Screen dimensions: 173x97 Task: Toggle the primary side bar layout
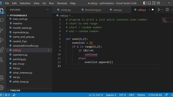click(145, 3)
